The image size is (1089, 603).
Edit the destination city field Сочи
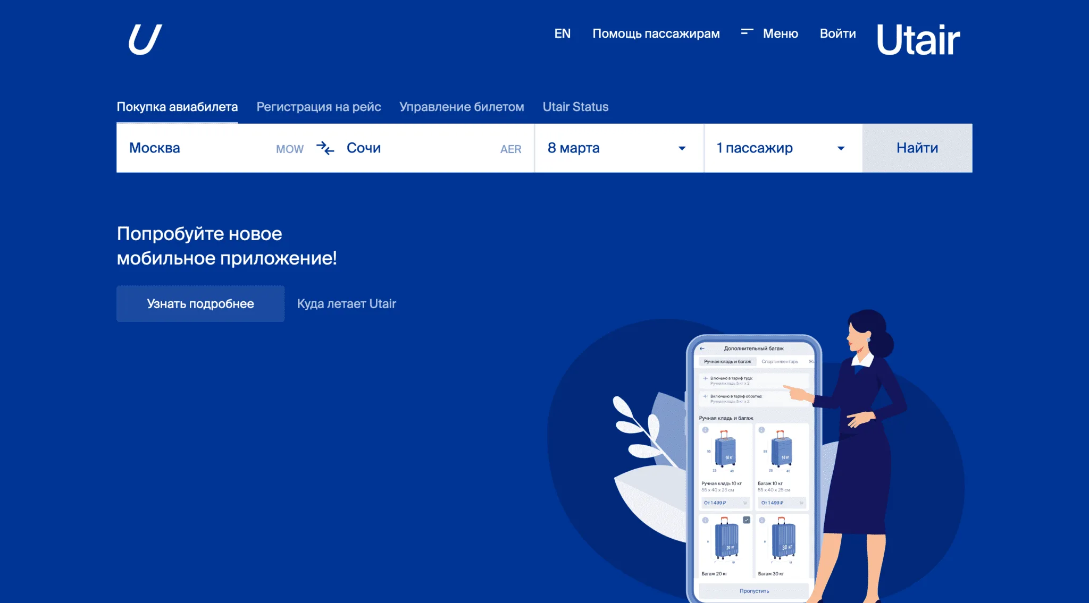click(x=434, y=148)
